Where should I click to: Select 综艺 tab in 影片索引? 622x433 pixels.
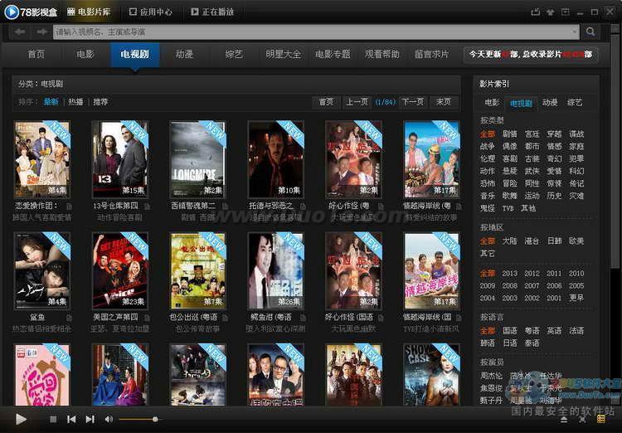(575, 103)
